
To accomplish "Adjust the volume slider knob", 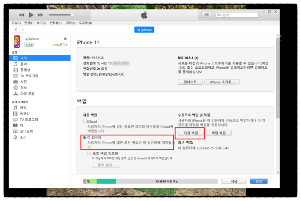I will pos(72,15).
